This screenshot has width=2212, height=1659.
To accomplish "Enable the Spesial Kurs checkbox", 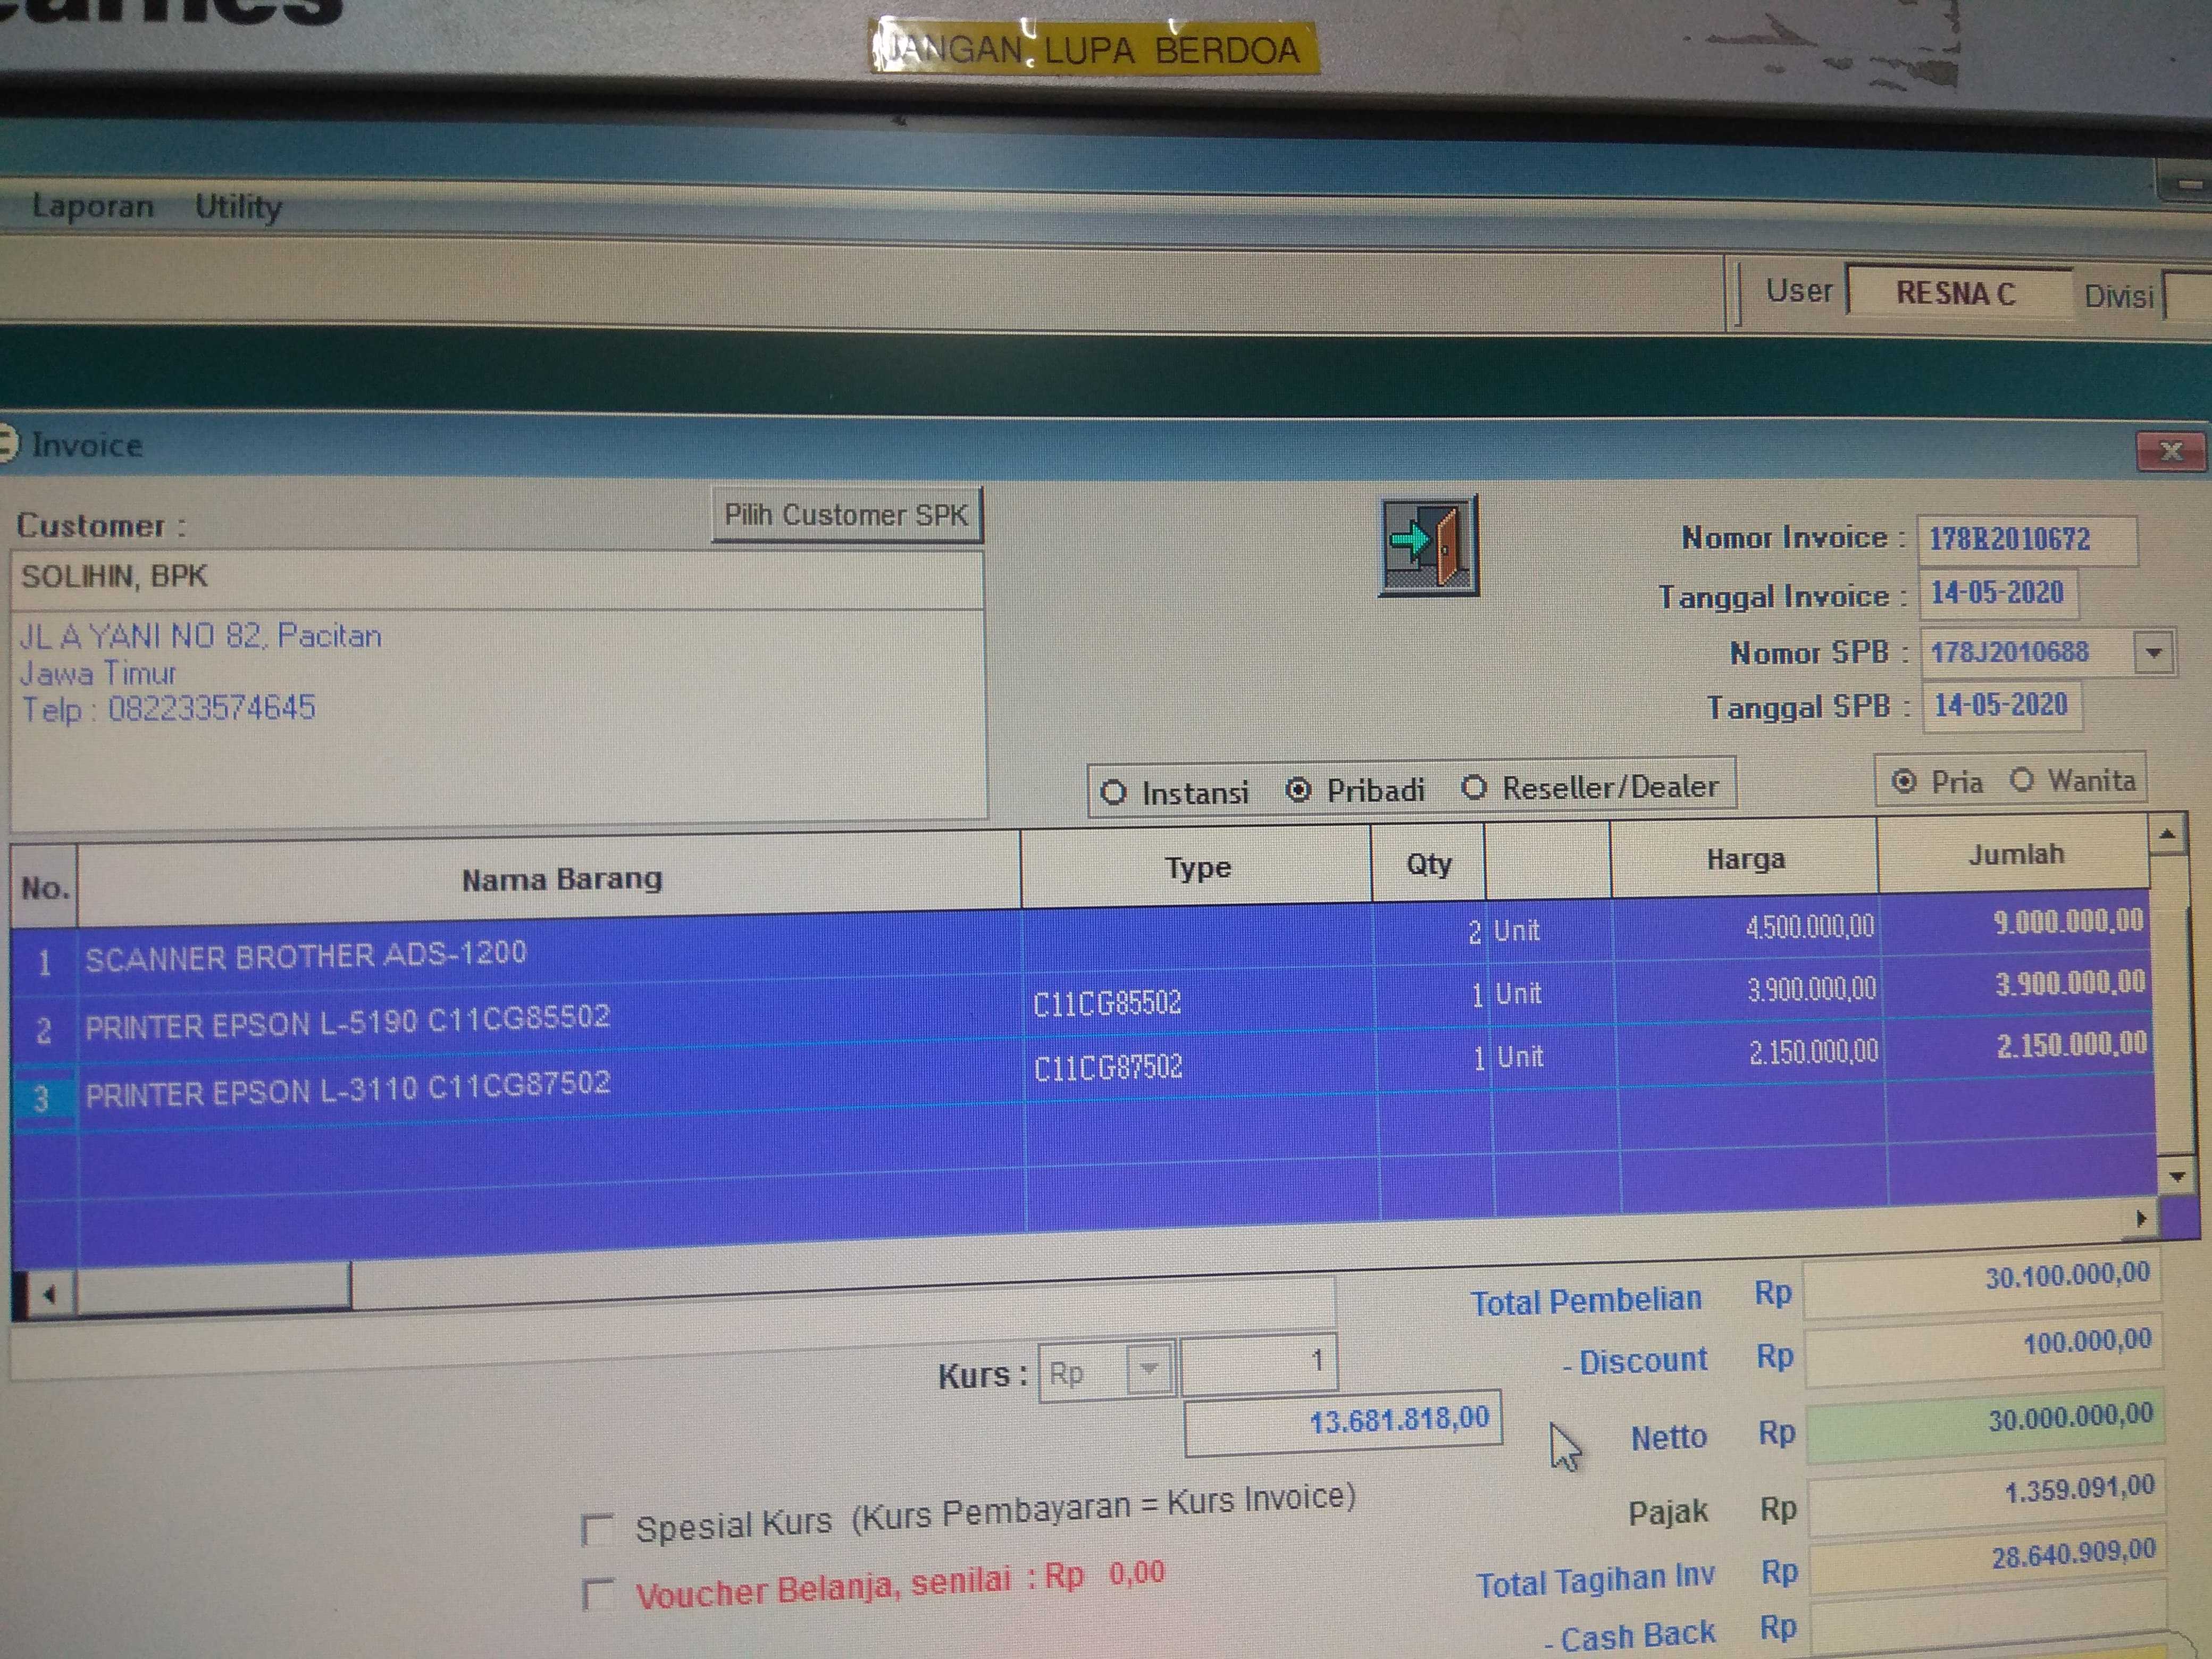I will [597, 1528].
